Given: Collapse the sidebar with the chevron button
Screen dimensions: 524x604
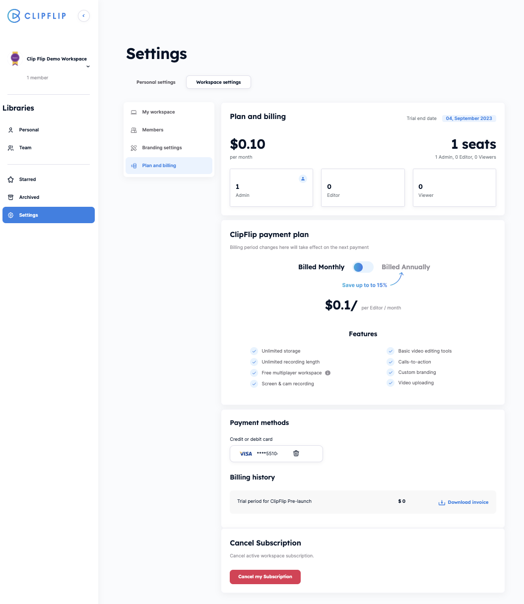Looking at the screenshot, I should [x=84, y=16].
